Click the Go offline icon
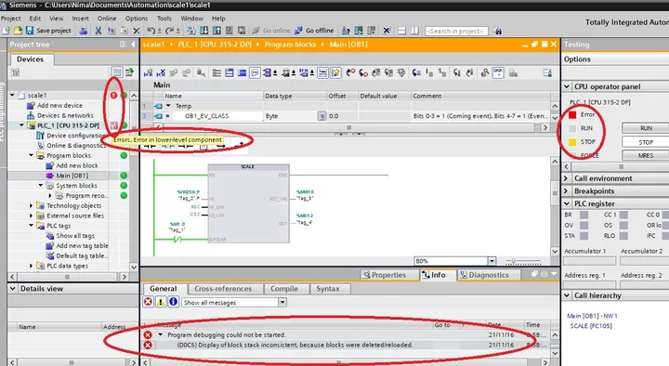This screenshot has width=669, height=366. (298, 31)
